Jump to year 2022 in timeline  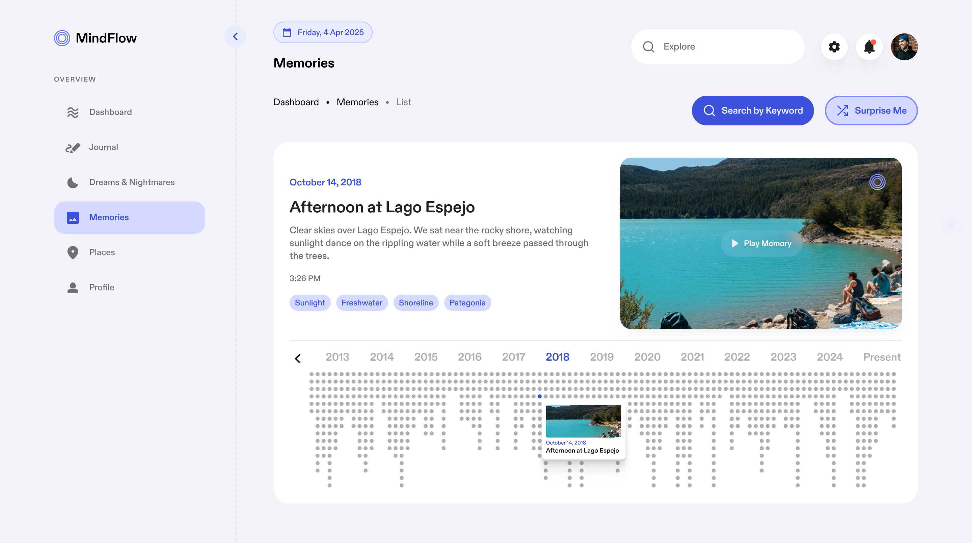(737, 357)
